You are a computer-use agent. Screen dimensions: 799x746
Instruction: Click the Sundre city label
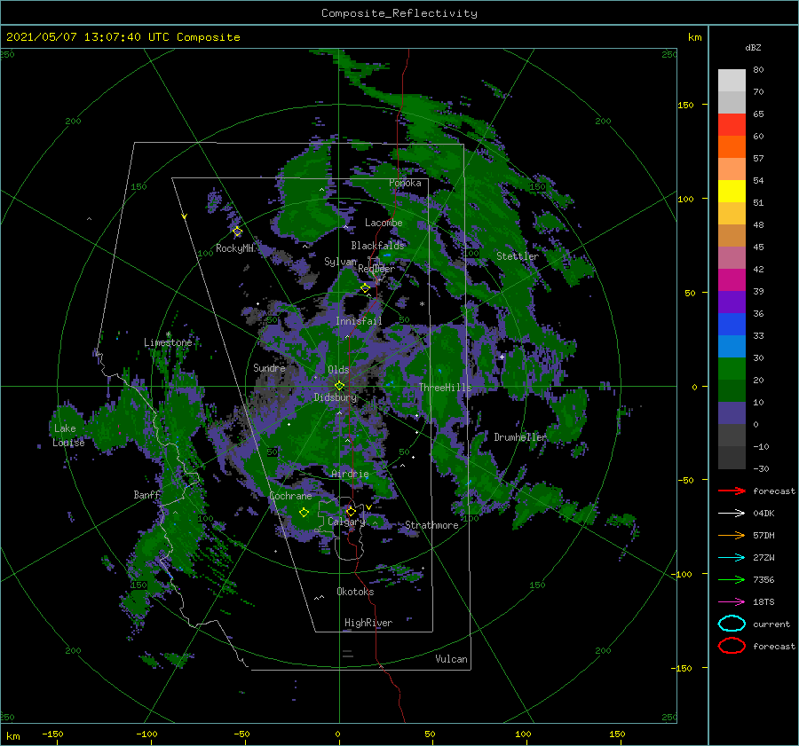[269, 367]
